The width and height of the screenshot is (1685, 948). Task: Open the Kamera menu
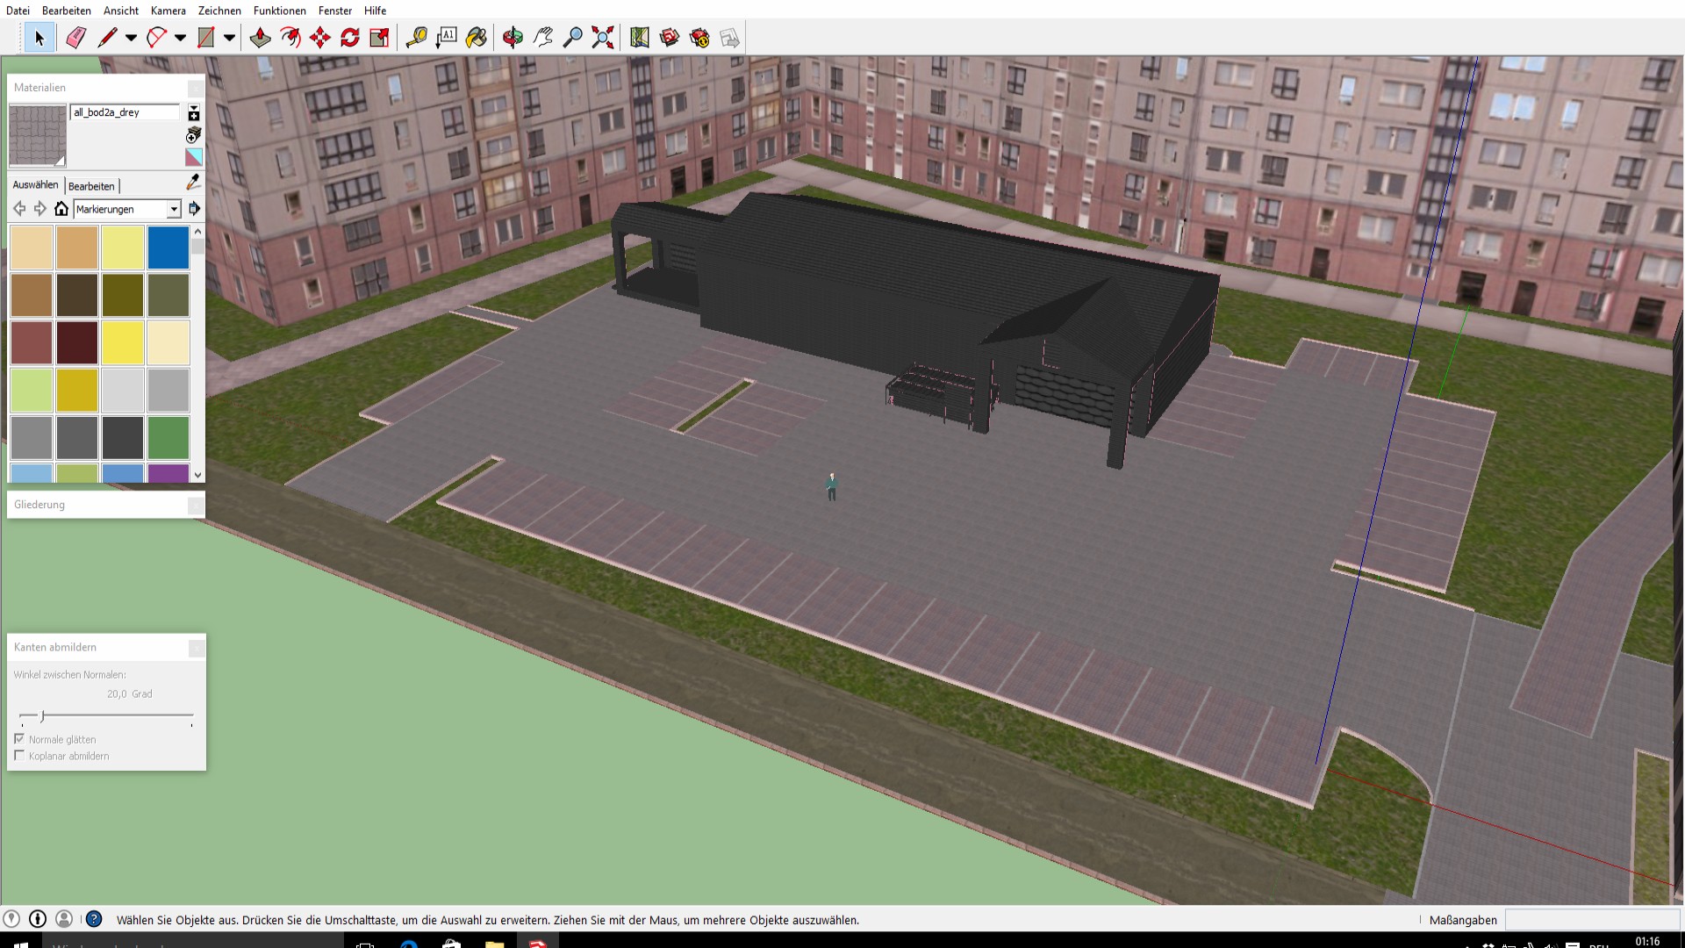168,11
